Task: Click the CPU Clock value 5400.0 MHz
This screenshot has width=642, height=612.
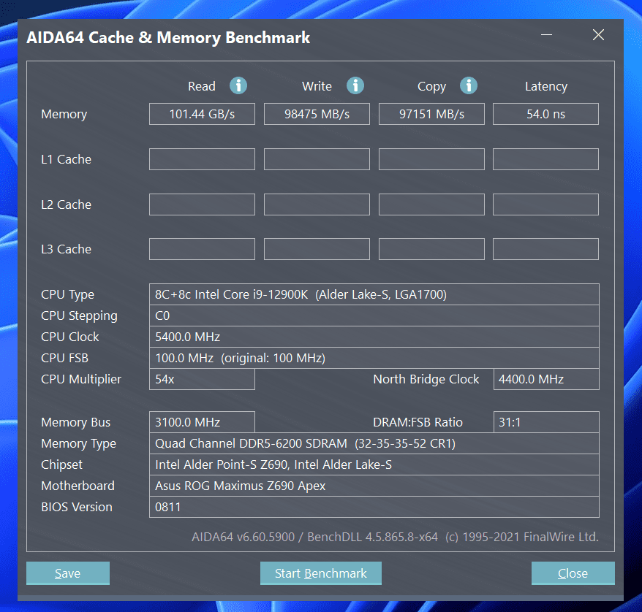Action: (x=374, y=337)
